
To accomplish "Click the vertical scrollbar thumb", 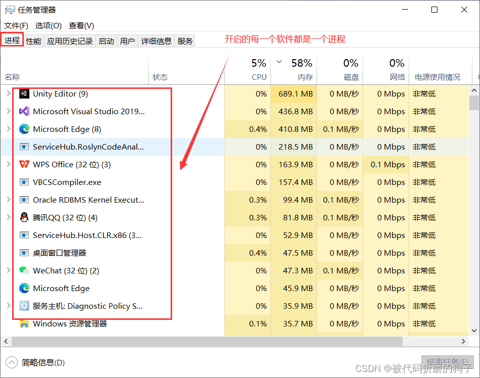I will (x=474, y=103).
